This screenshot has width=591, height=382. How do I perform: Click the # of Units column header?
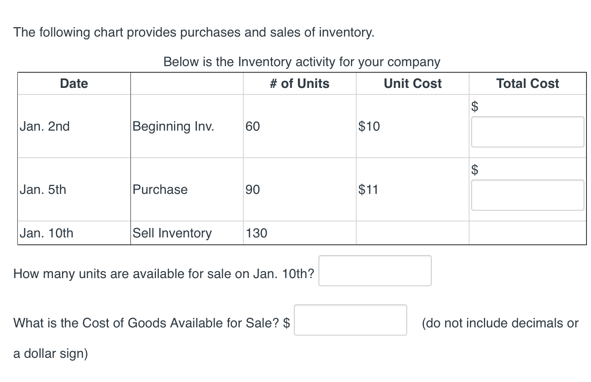click(299, 83)
